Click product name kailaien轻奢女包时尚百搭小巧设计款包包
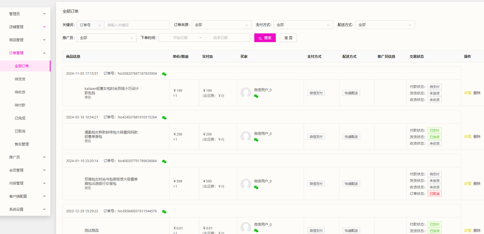 point(112,91)
